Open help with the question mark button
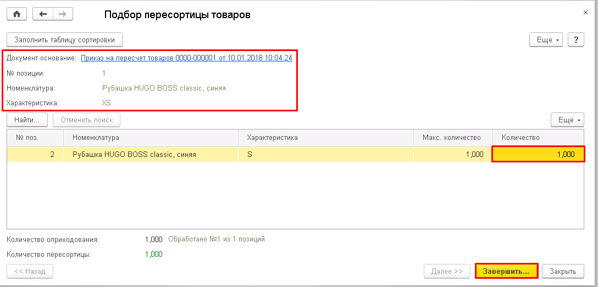This screenshot has height=287, width=598. 575,40
